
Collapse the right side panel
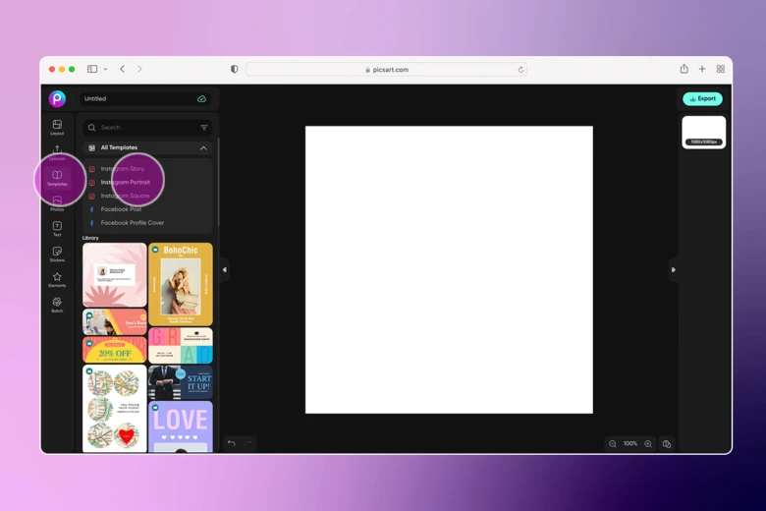[673, 269]
